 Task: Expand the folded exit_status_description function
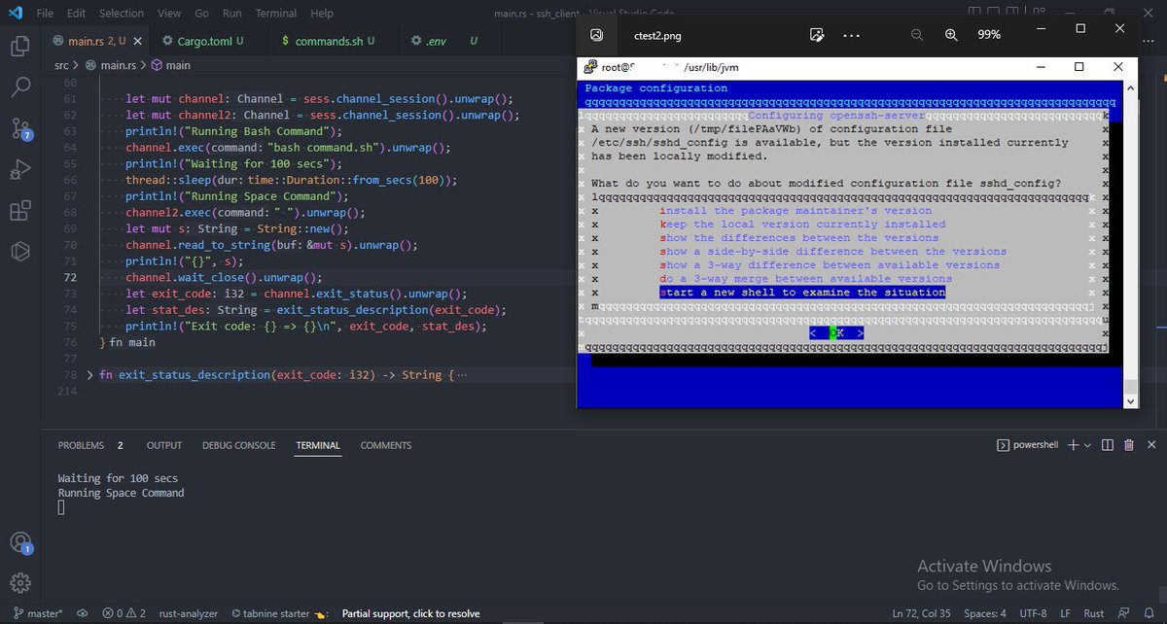[x=90, y=374]
